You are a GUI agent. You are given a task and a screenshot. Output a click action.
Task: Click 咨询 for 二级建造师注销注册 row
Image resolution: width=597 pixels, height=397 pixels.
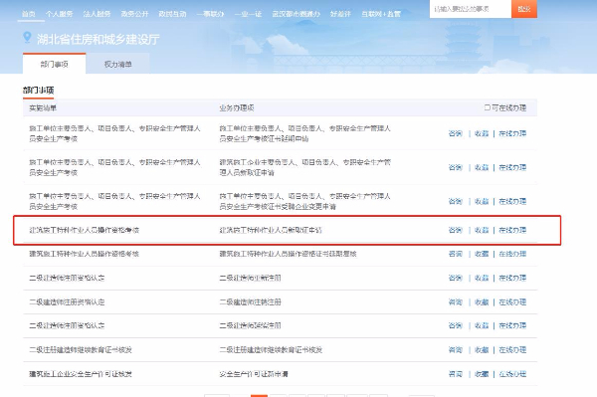(x=456, y=302)
